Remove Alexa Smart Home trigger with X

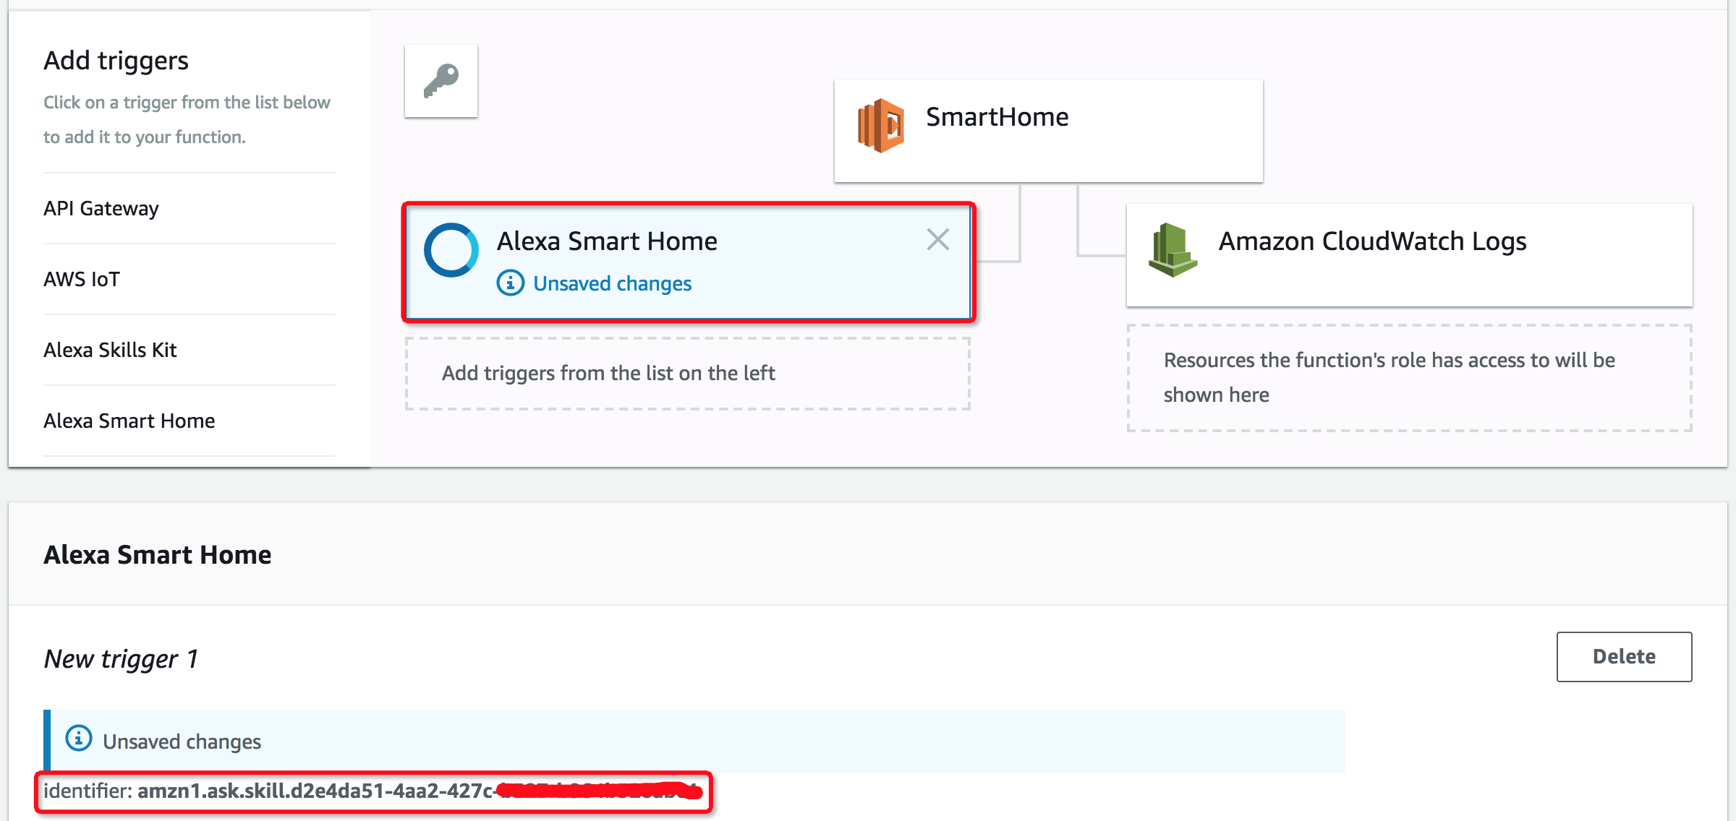937,239
